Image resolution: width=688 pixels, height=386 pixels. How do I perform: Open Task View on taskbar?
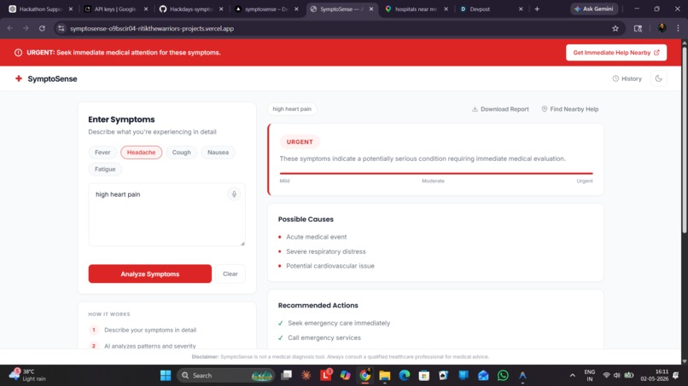point(287,376)
